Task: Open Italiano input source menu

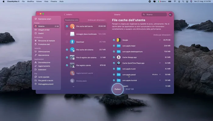Action: (x=162, y=1)
